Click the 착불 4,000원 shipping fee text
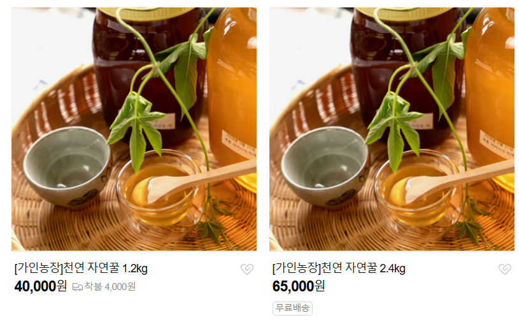The width and height of the screenshot is (519, 320). click(110, 287)
